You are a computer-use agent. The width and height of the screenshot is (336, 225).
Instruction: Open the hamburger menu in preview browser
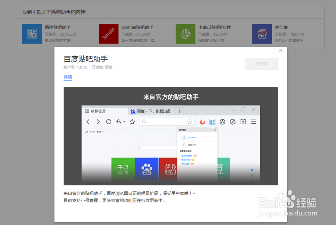pyautogui.click(x=253, y=122)
